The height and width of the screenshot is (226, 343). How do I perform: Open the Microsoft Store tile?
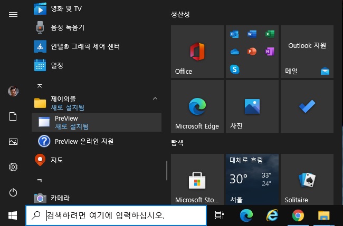point(197,179)
